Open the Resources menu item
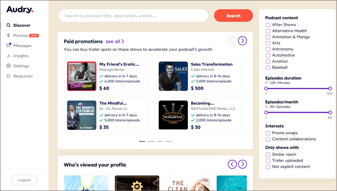The height and width of the screenshot is (191, 337). (23, 76)
